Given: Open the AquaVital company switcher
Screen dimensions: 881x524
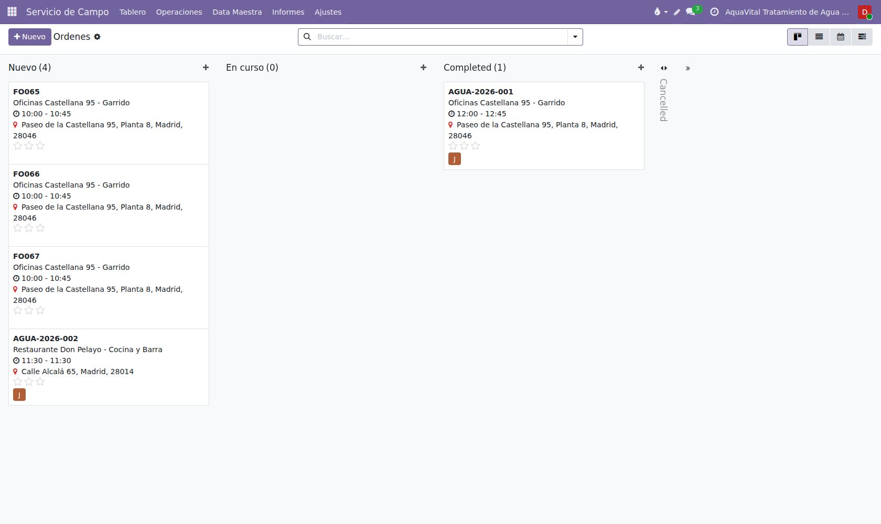Looking at the screenshot, I should [787, 12].
